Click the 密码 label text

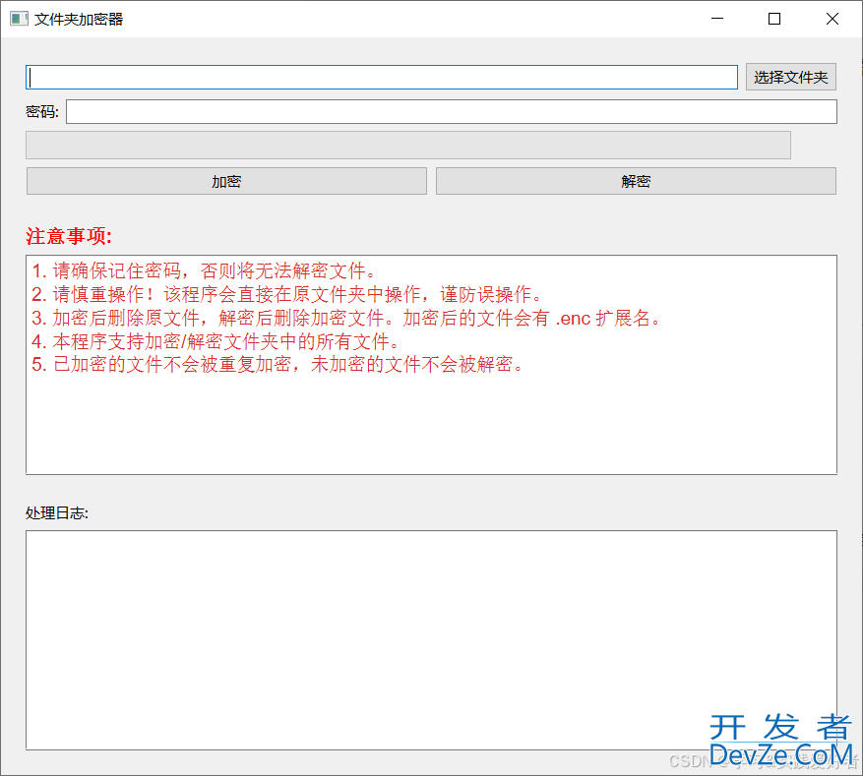(x=42, y=112)
